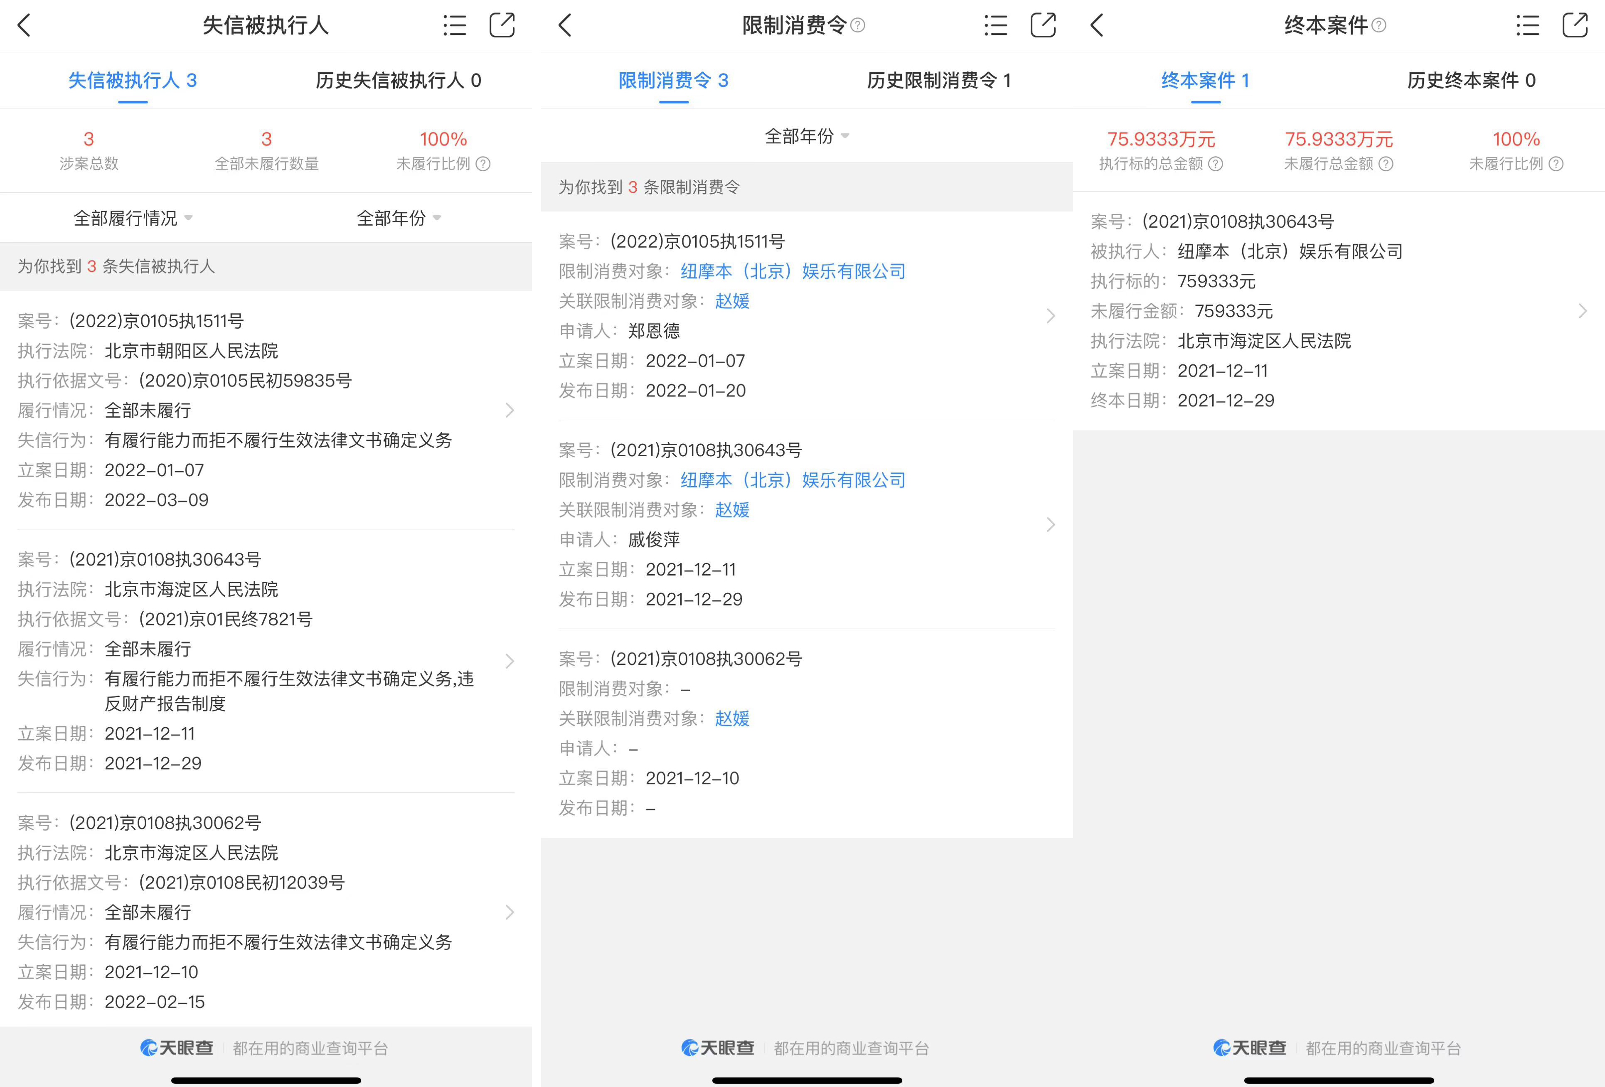Expand 终本案件 (2021)京0108执30643号 chevron
This screenshot has height=1087, width=1605.
coord(1582,311)
